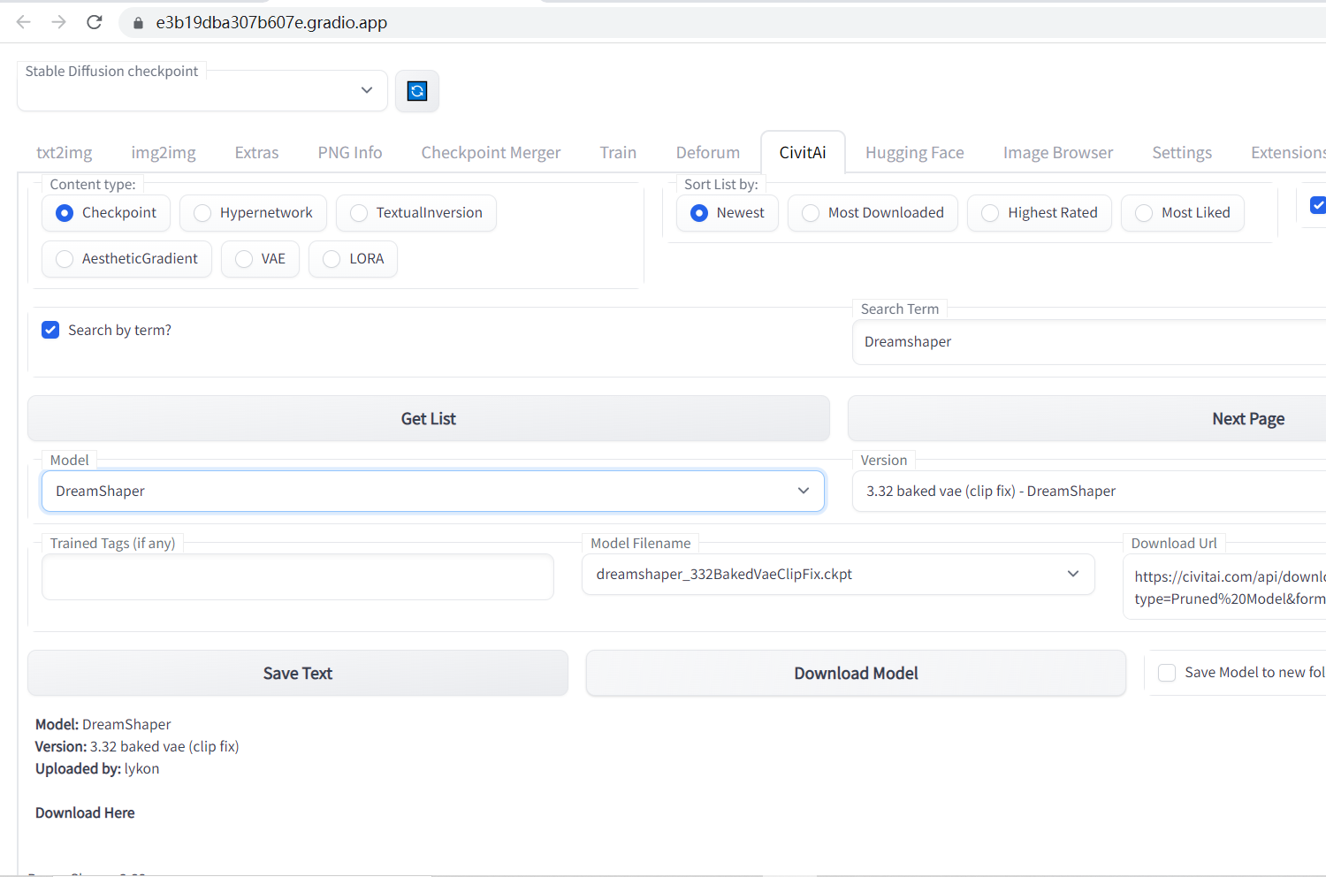Select the Checkpoint content type
Image resolution: width=1326 pixels, height=877 pixels.
coord(106,213)
